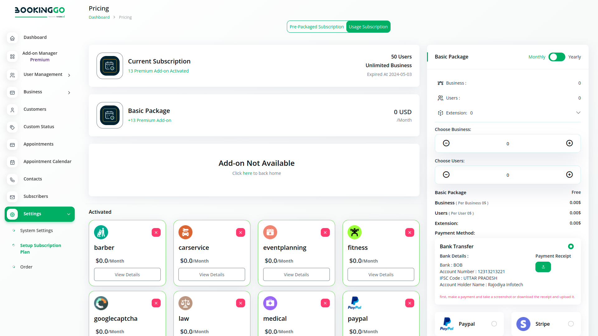Click the barber add-on icon

[x=101, y=232]
